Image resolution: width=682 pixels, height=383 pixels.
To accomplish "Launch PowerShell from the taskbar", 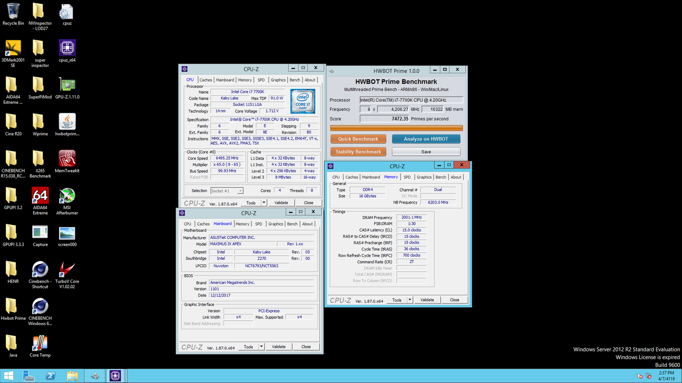I will (50, 376).
